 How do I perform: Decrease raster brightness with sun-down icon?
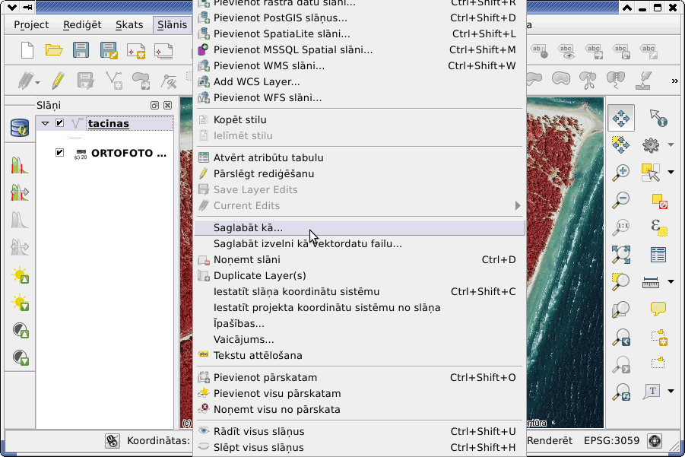pos(20,303)
